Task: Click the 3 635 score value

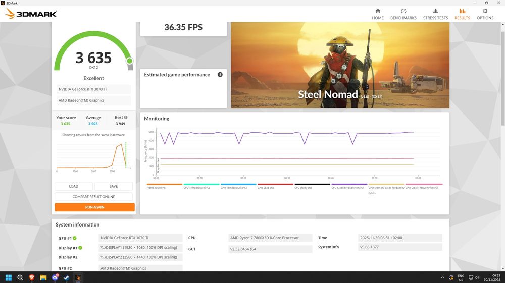Action: pos(93,58)
